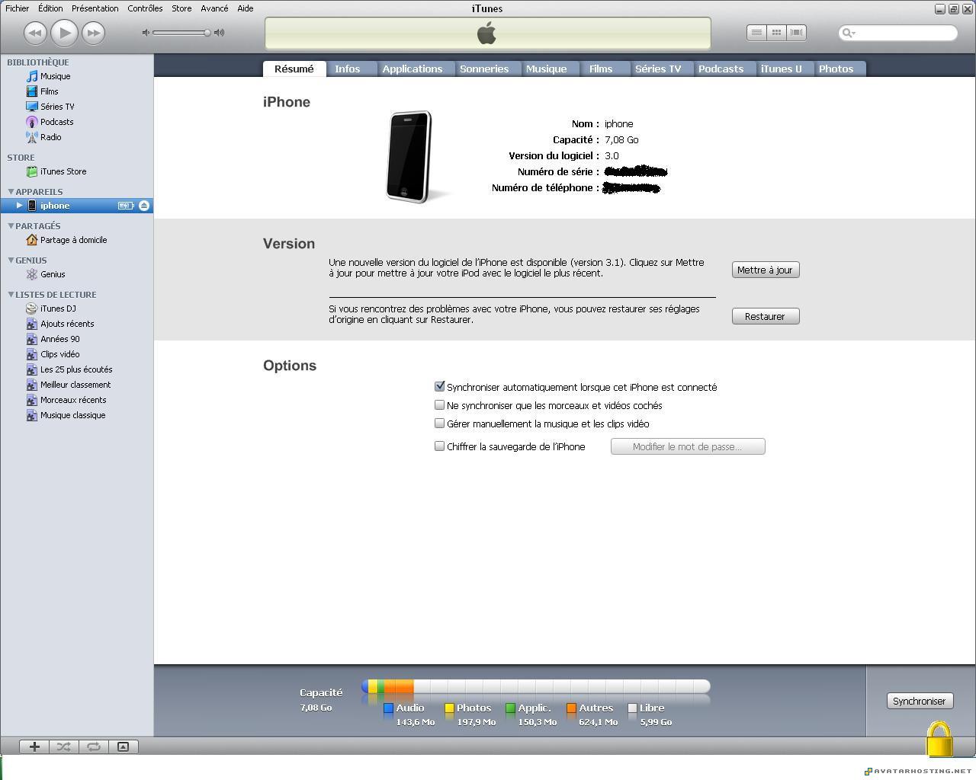The width and height of the screenshot is (976, 780).
Task: Click the Mettre à jour button
Action: pos(765,270)
